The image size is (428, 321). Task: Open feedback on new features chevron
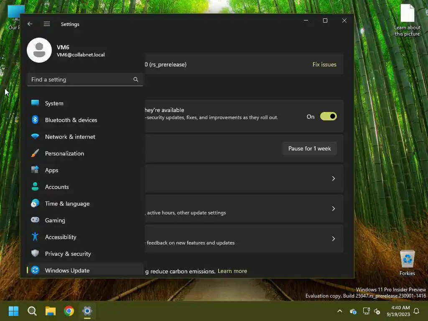333,239
